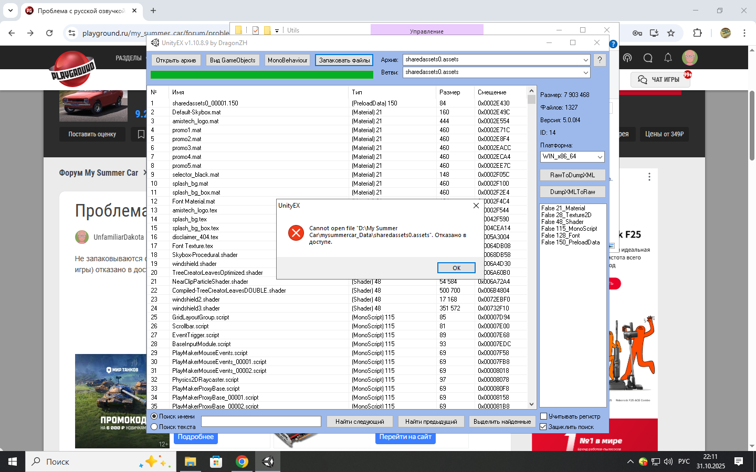Open the WIN_x86_64 platform dropdown

pyautogui.click(x=600, y=157)
